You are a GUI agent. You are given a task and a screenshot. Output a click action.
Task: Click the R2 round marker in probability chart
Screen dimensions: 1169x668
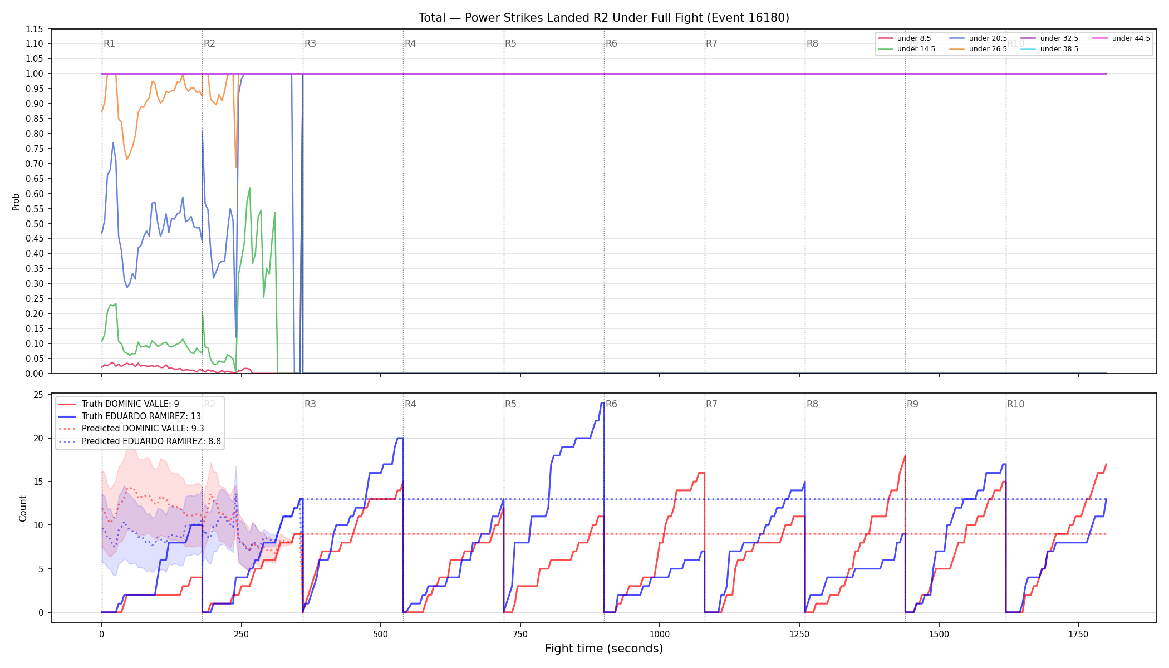coord(209,43)
